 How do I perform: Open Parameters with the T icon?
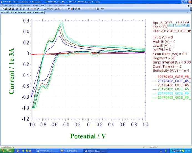tap(21, 9)
